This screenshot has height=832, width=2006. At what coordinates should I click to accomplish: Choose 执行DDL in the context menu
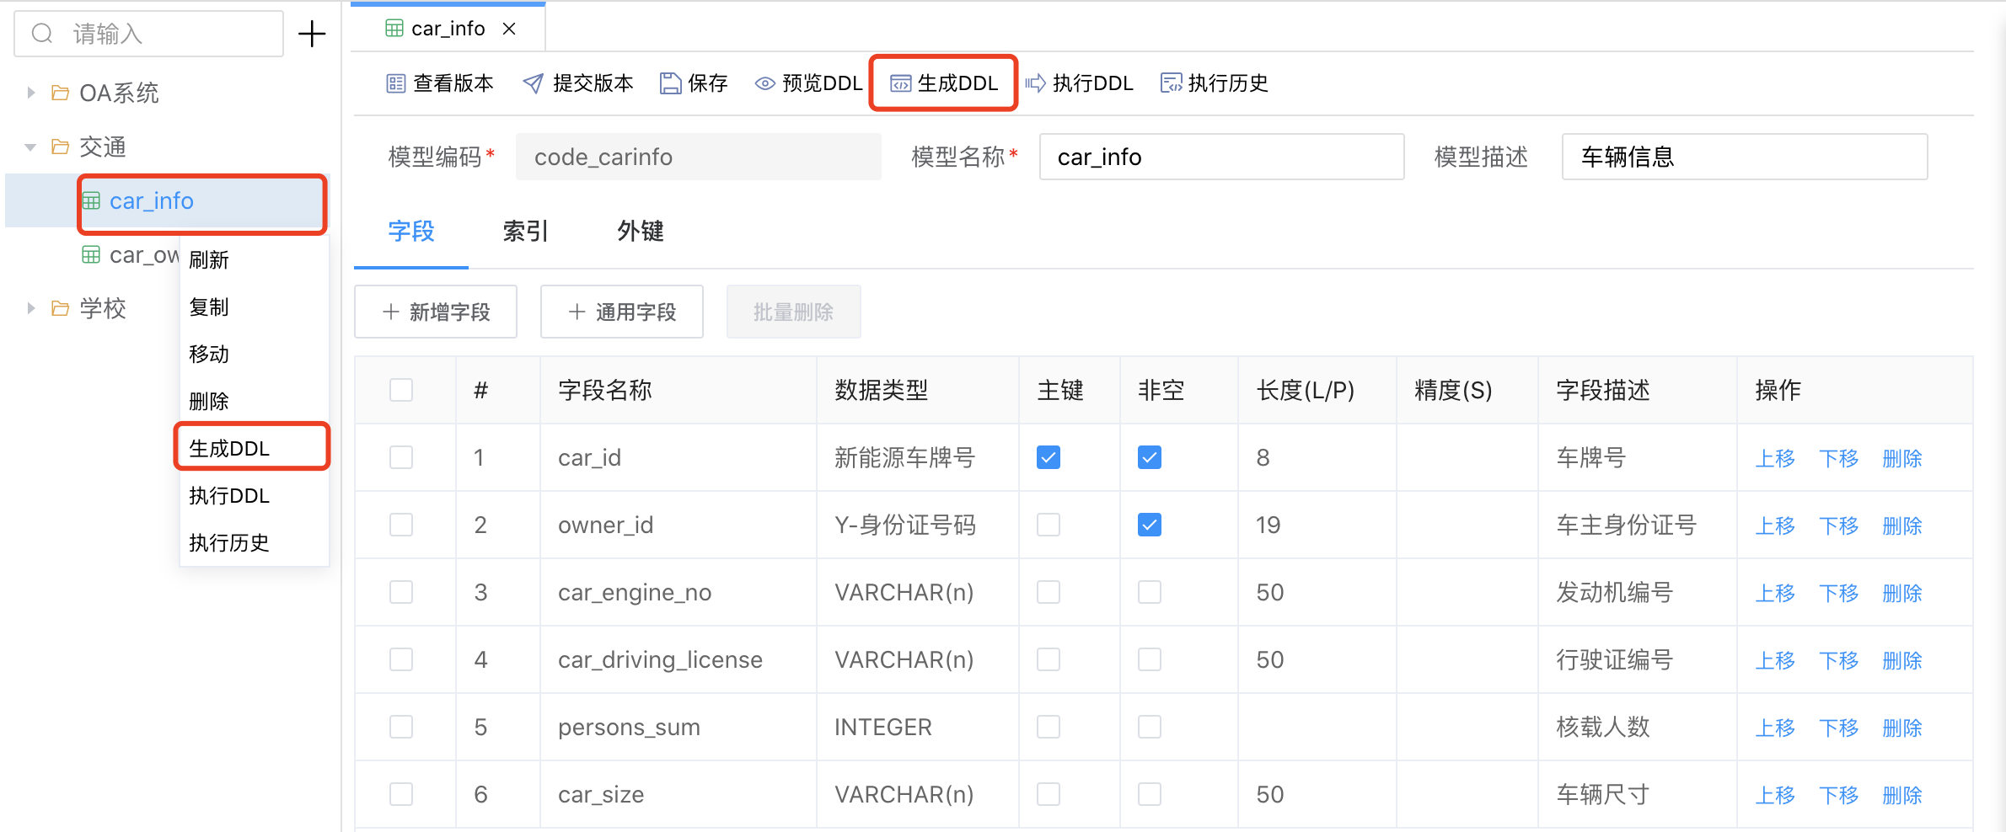tap(229, 496)
